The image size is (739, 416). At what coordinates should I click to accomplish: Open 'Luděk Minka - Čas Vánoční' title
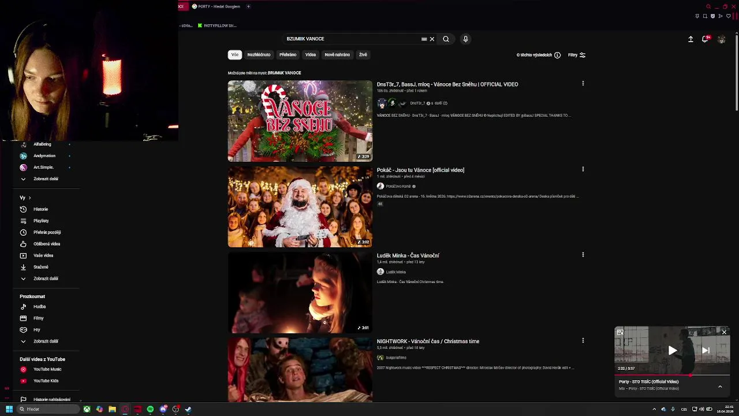coord(408,255)
